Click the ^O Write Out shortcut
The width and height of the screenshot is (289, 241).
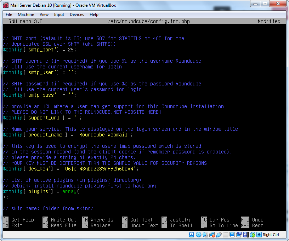[59, 220]
